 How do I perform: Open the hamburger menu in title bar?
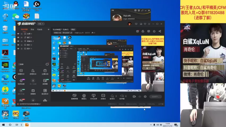coord(149,24)
